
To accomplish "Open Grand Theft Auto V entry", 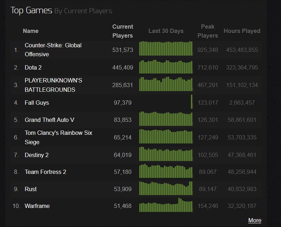I will (x=50, y=120).
